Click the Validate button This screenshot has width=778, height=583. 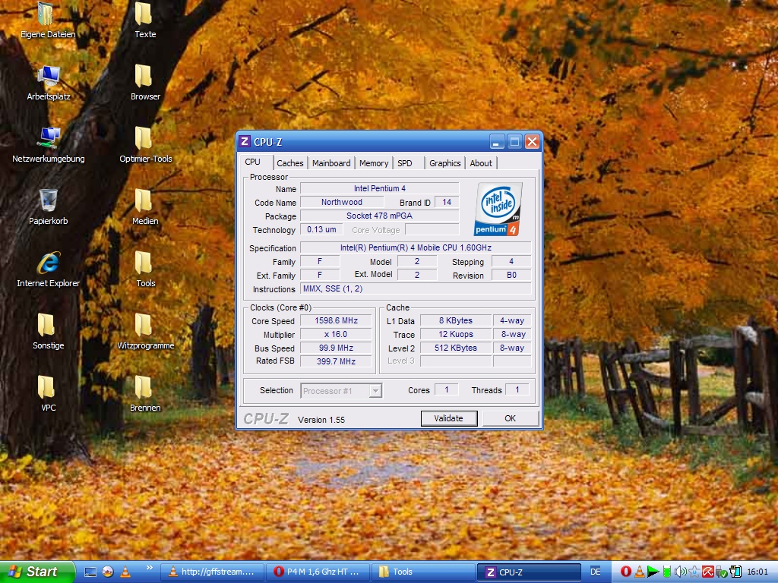point(448,418)
